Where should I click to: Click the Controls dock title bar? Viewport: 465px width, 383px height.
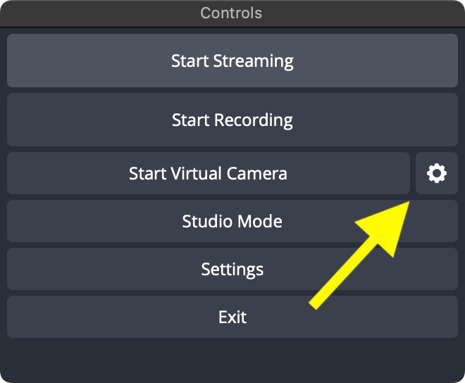[x=231, y=13]
